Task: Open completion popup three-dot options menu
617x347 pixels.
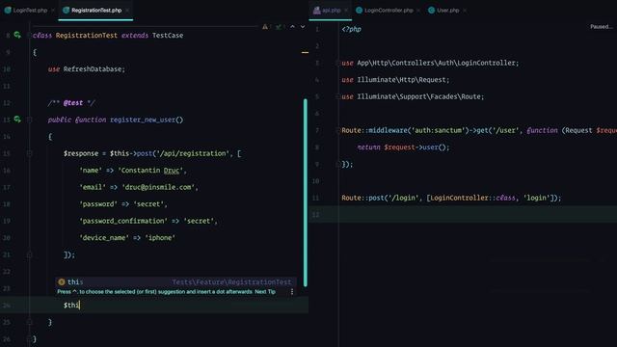Action: click(292, 291)
